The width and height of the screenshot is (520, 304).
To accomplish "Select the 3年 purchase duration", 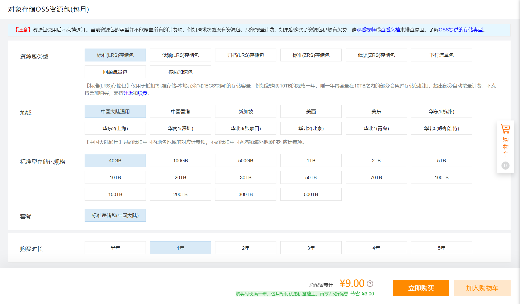I will [311, 248].
